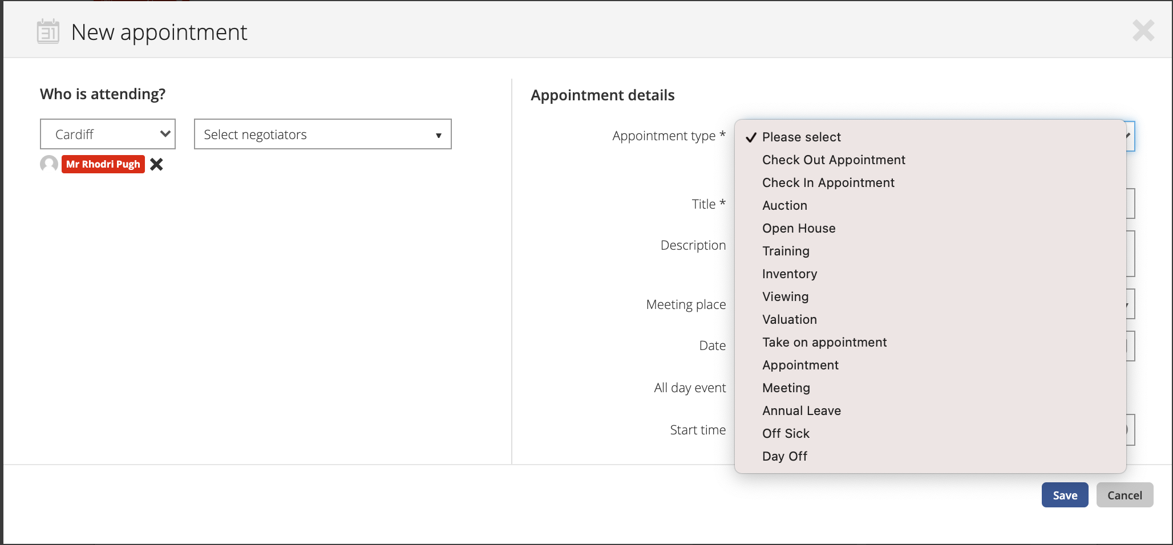Pick Training appointment type
The image size is (1173, 545).
(x=931, y=251)
